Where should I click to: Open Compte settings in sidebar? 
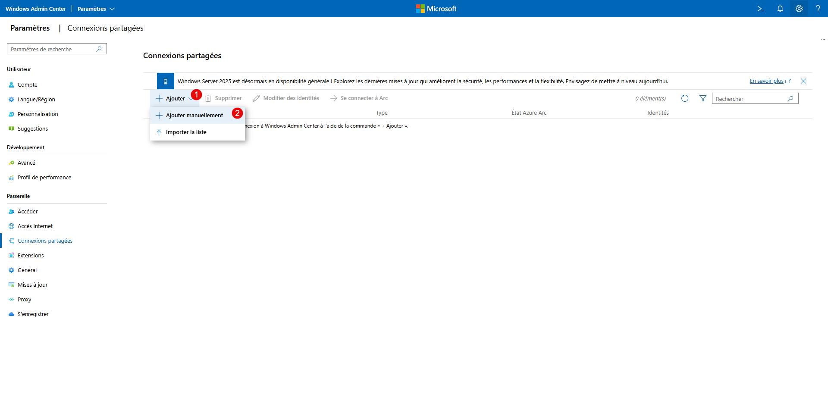point(27,85)
